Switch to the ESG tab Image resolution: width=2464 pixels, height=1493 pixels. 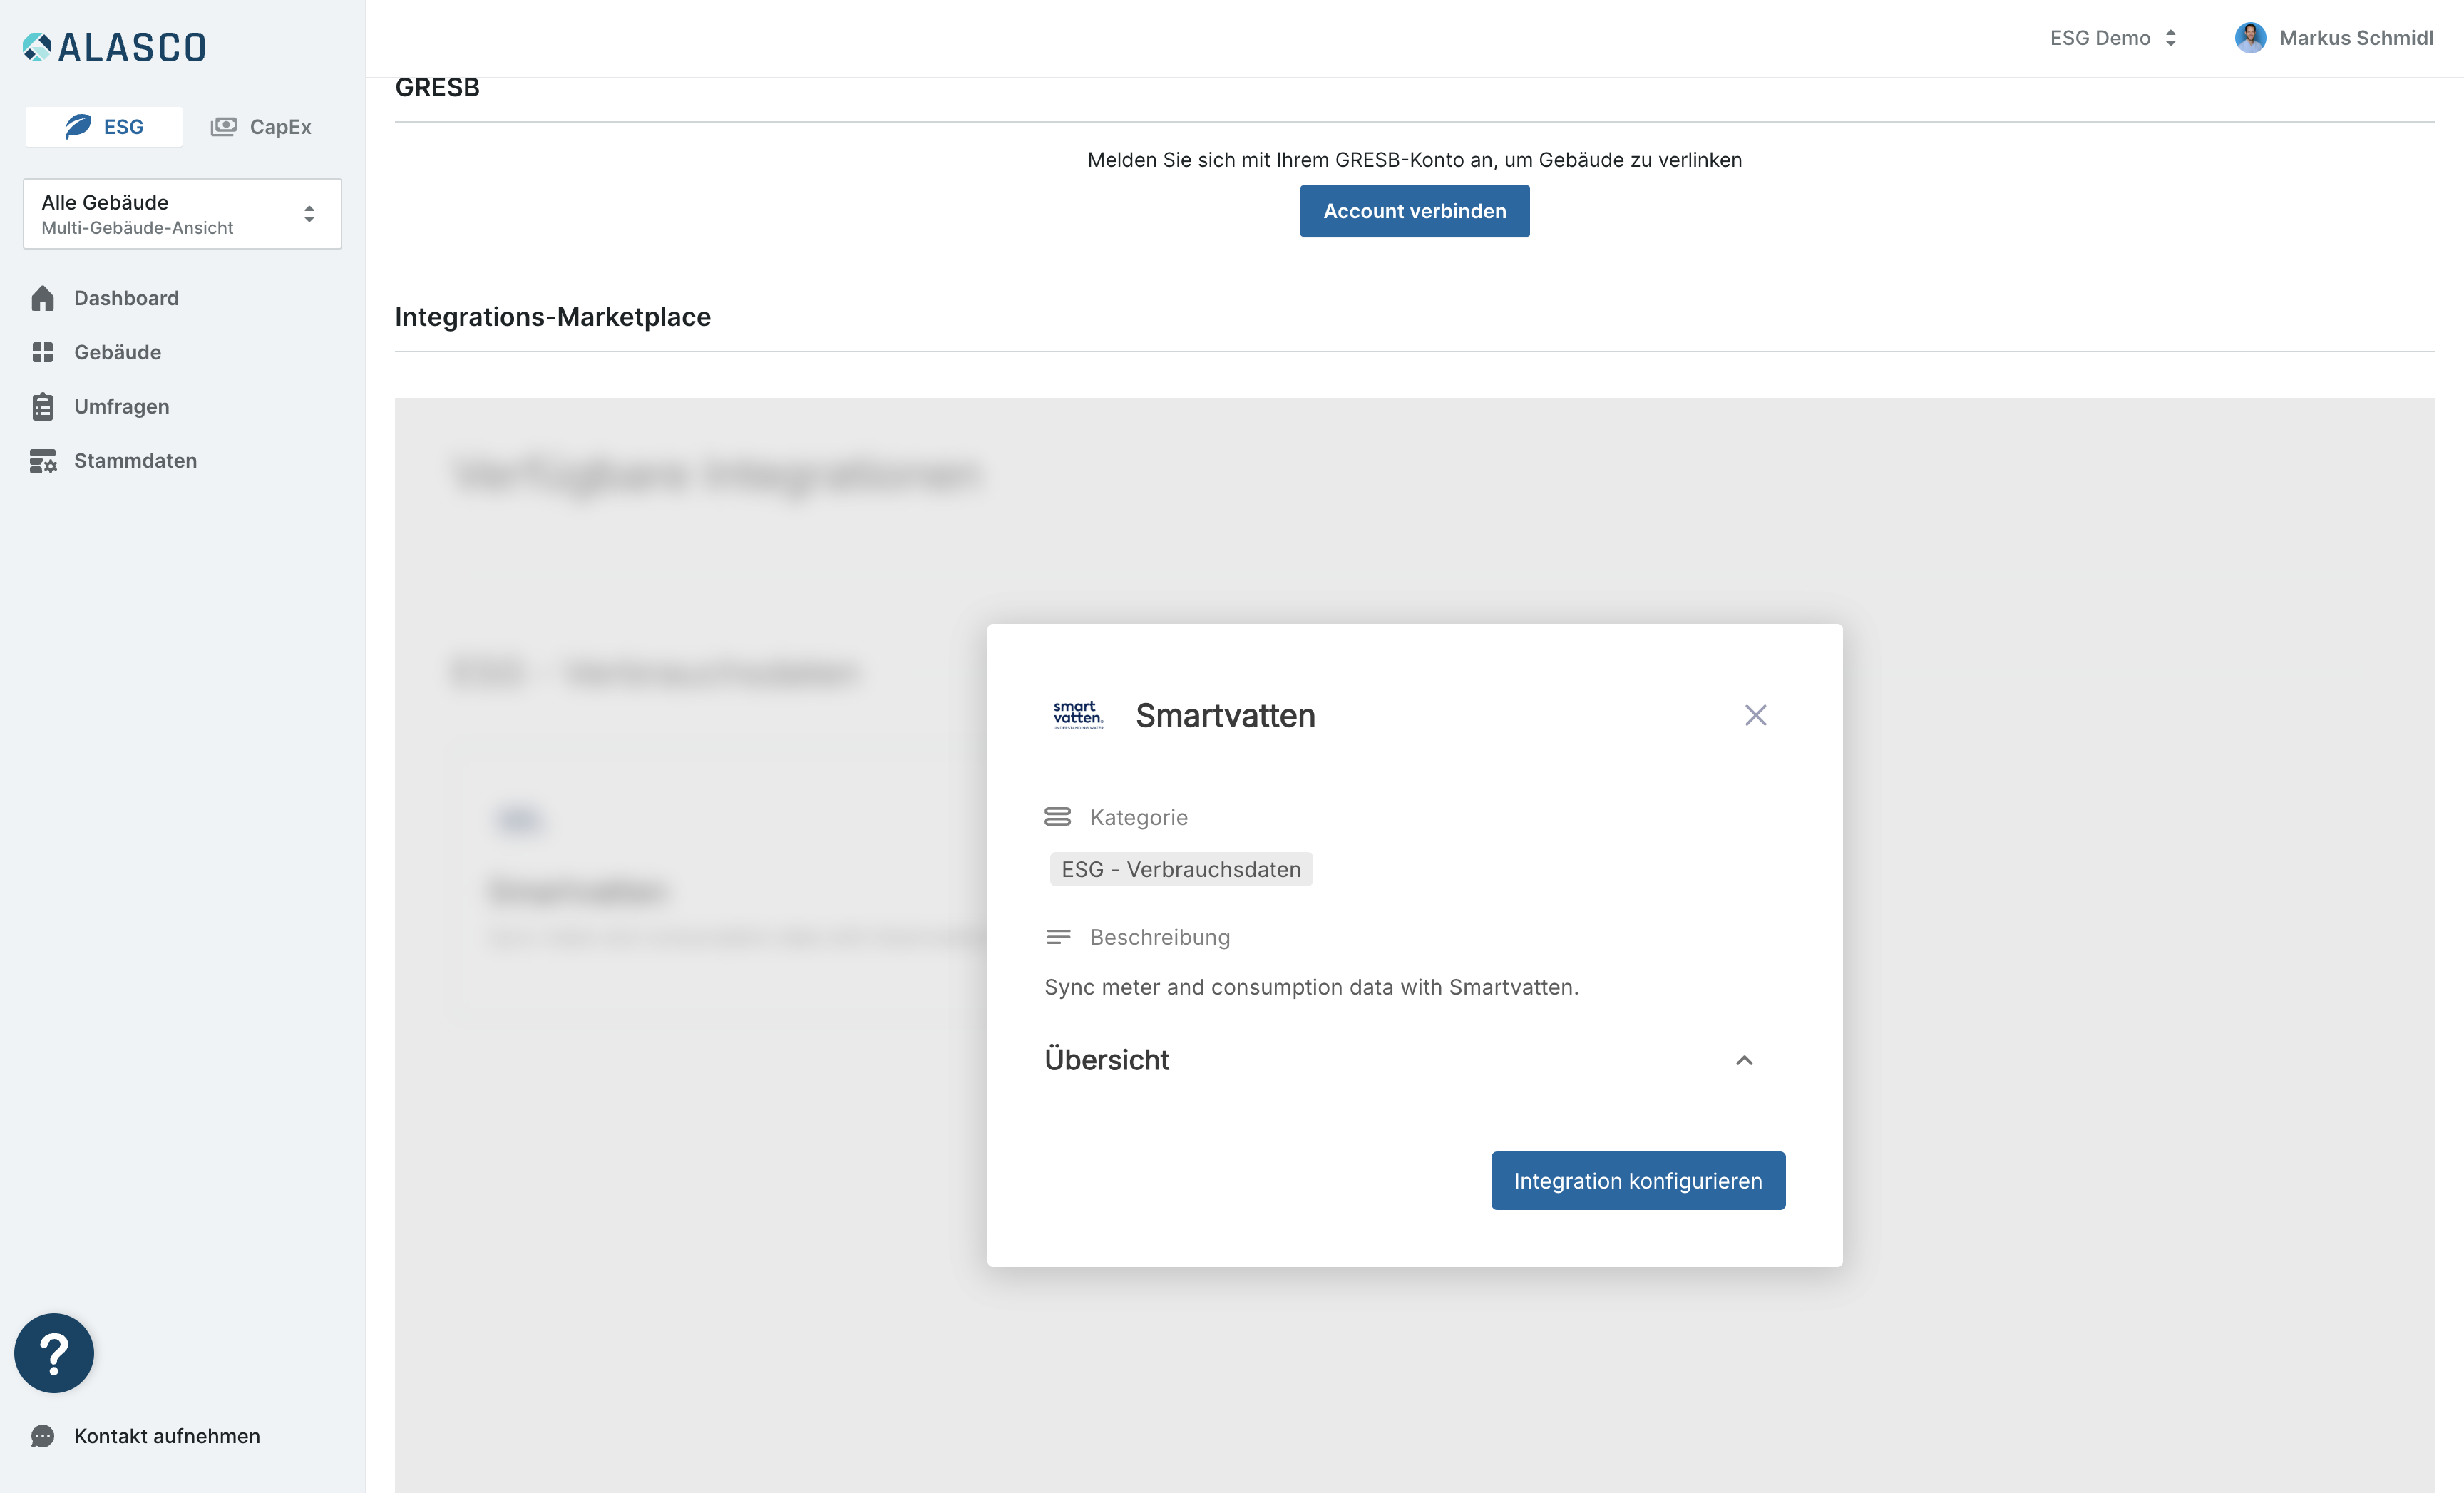[x=104, y=127]
